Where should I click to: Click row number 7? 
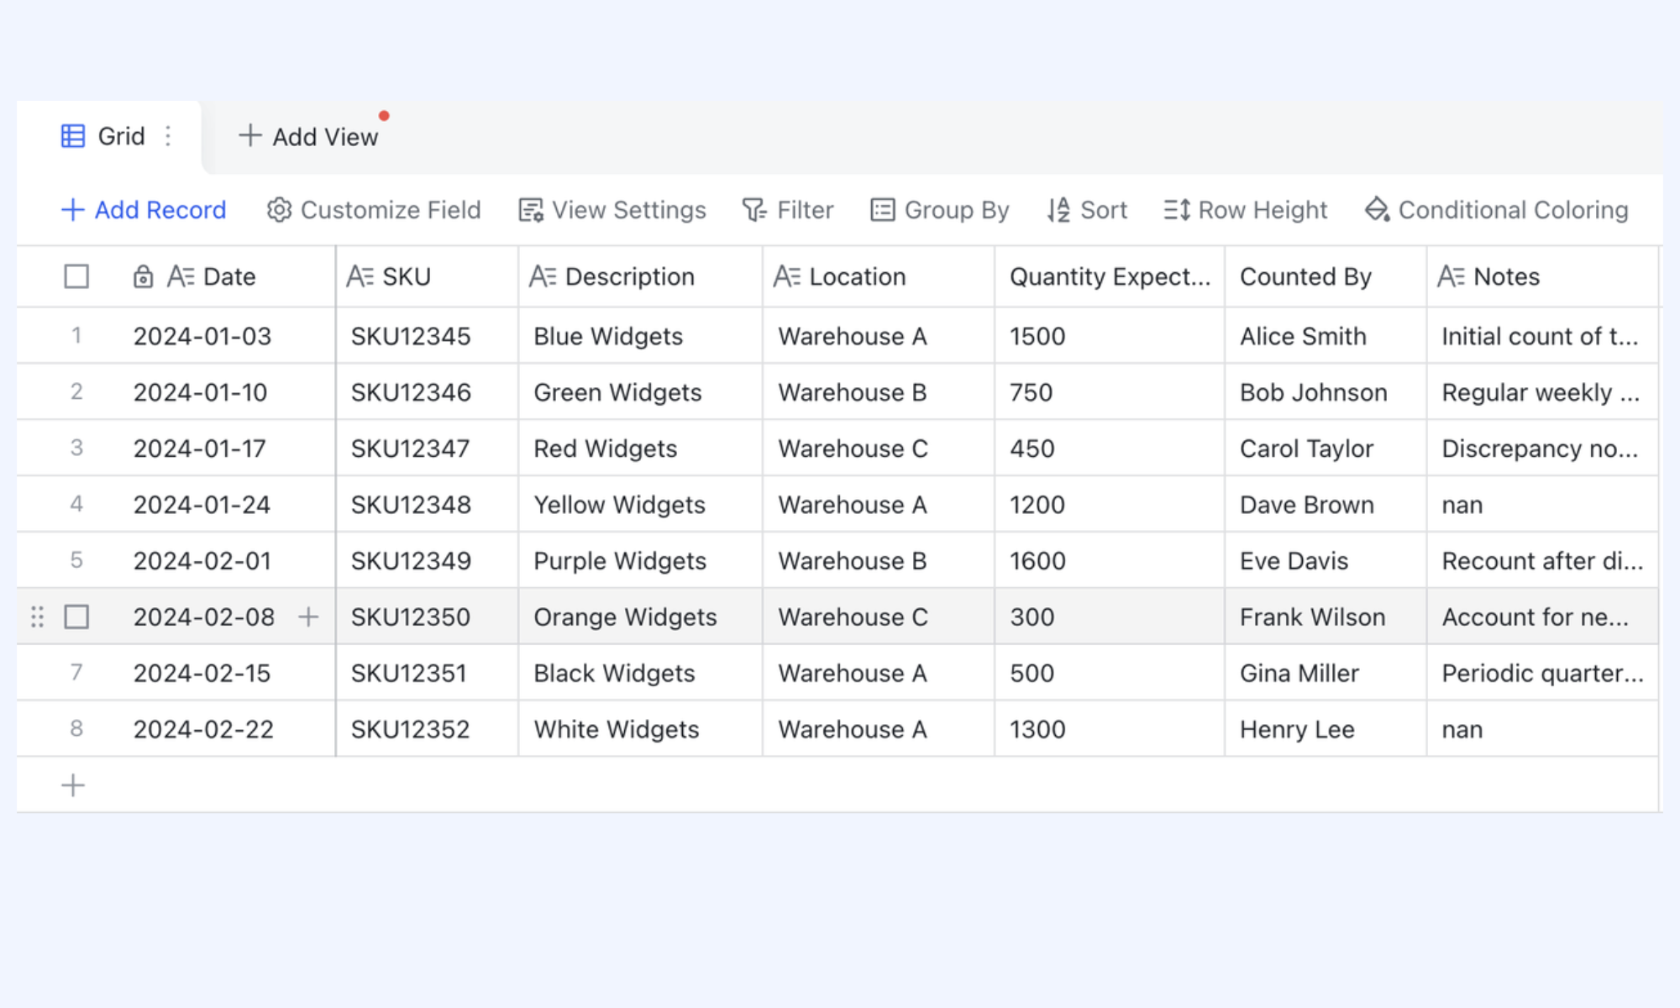[x=76, y=672]
